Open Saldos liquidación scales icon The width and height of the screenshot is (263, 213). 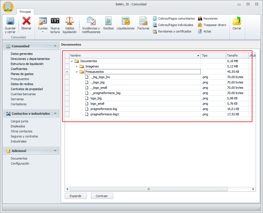click(x=69, y=21)
